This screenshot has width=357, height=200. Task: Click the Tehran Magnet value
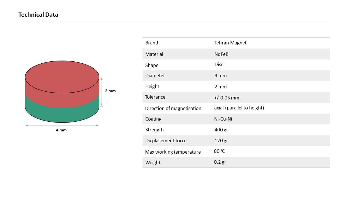230,43
